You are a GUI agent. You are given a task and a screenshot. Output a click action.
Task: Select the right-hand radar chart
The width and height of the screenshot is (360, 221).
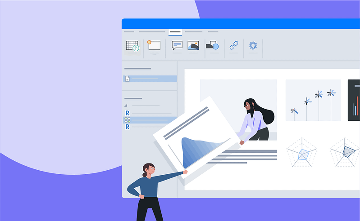coord(345,152)
